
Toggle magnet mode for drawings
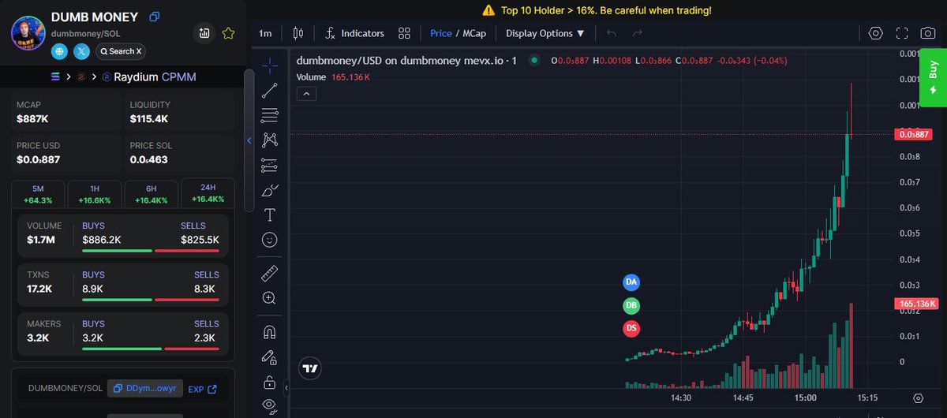pos(270,332)
